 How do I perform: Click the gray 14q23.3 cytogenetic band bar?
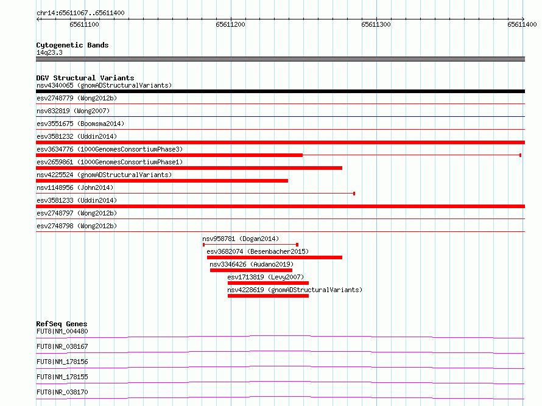[280, 59]
